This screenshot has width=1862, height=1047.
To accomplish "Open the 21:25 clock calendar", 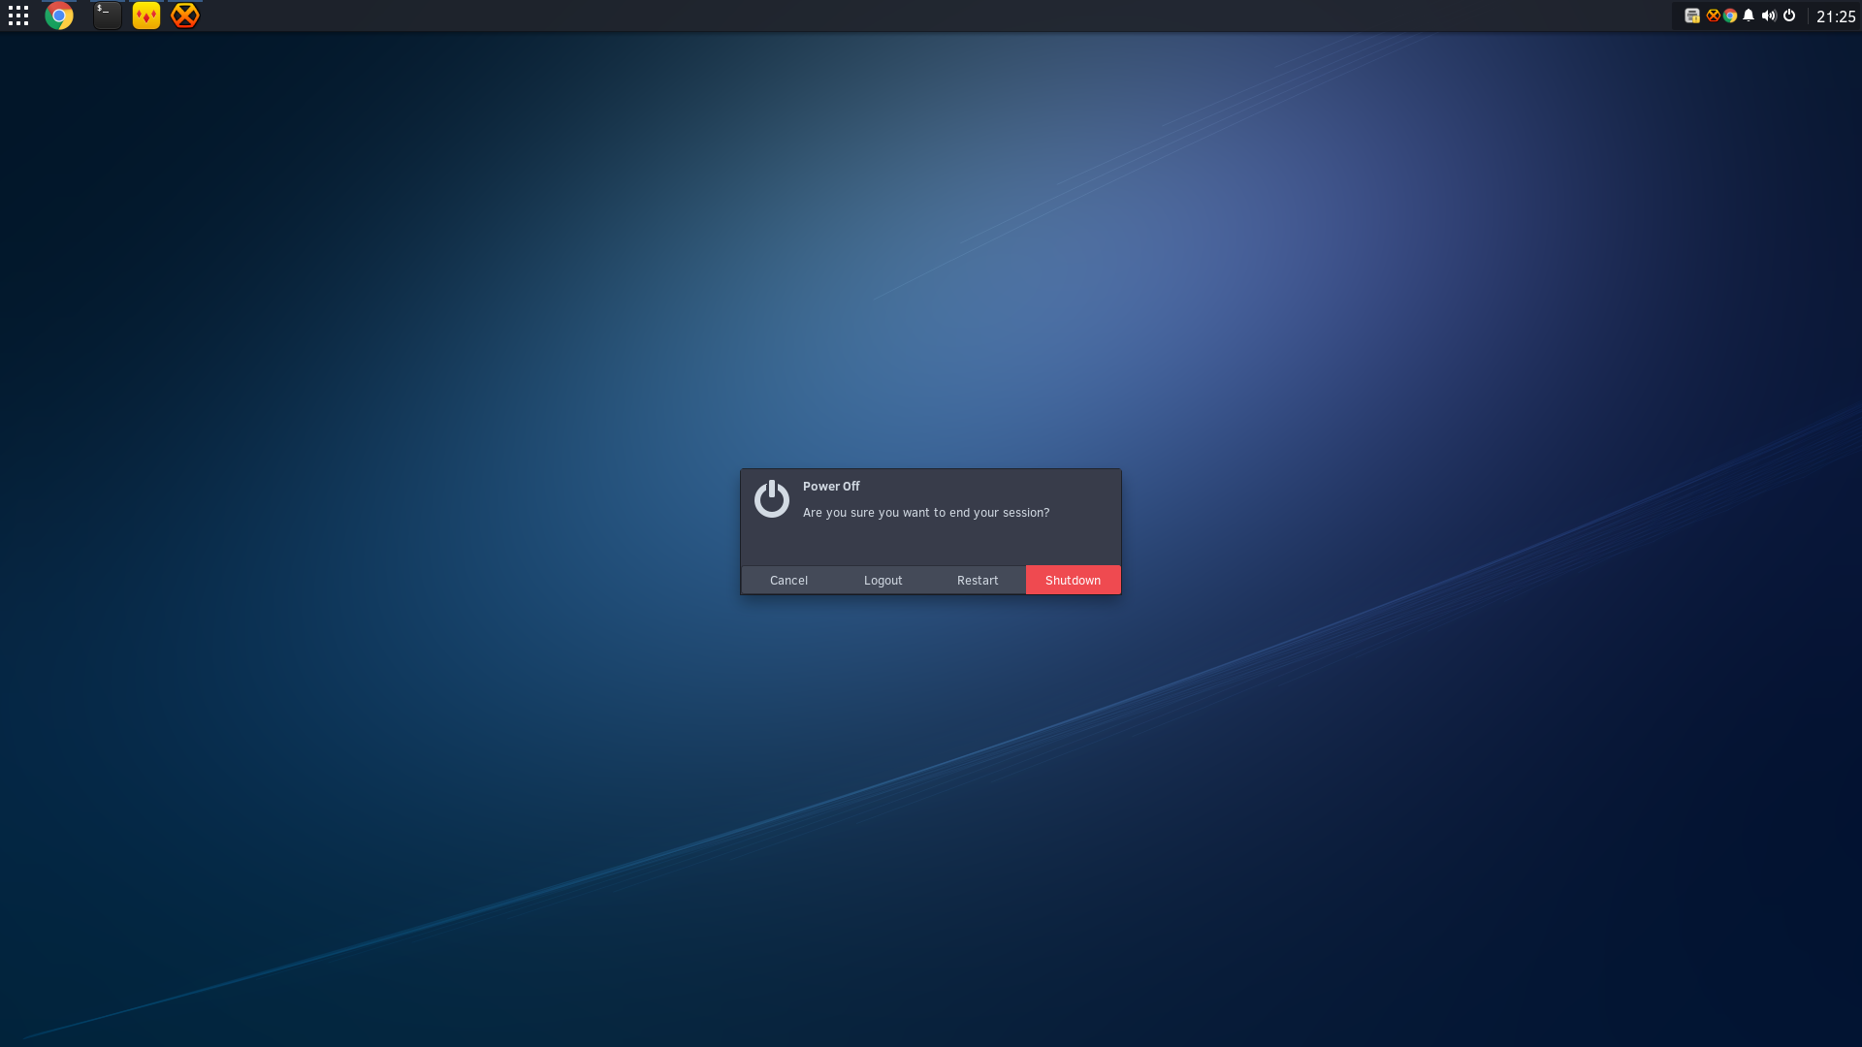I will coord(1836,16).
